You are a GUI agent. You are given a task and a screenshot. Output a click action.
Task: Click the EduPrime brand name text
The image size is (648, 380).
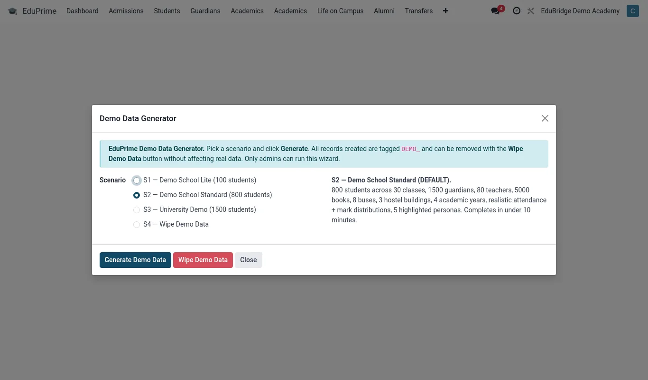(x=39, y=11)
